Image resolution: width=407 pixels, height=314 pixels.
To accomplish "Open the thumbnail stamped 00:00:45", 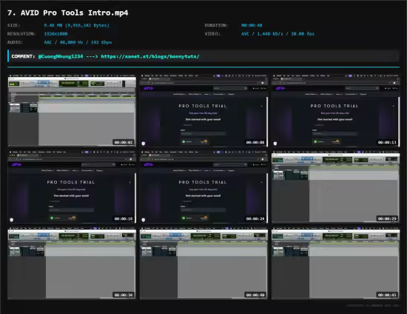I will 336,264.
